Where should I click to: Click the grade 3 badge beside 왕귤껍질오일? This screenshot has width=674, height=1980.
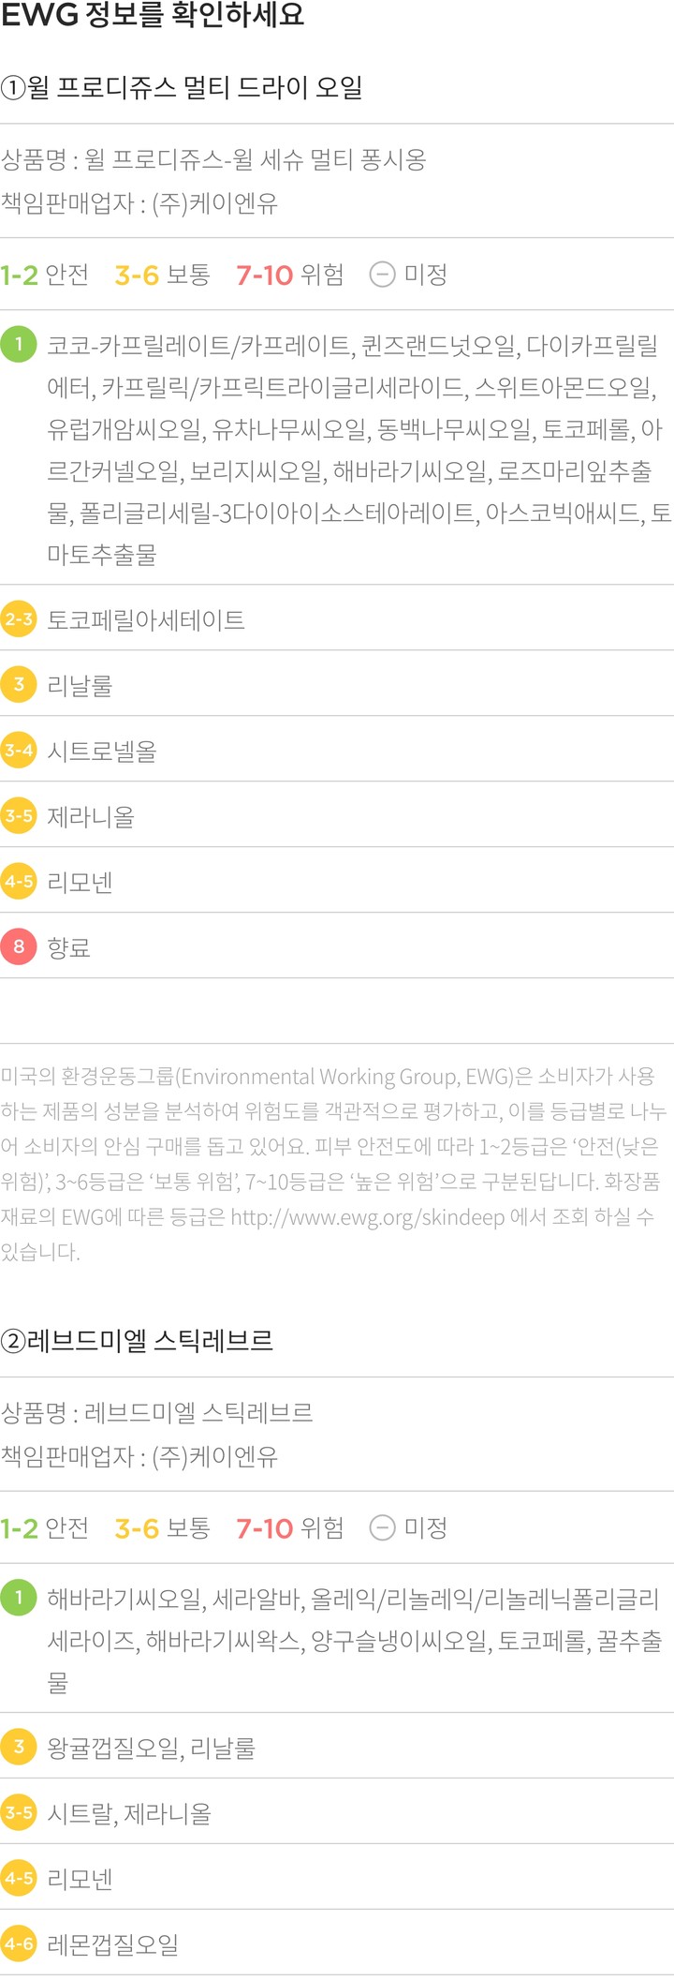19,1748
